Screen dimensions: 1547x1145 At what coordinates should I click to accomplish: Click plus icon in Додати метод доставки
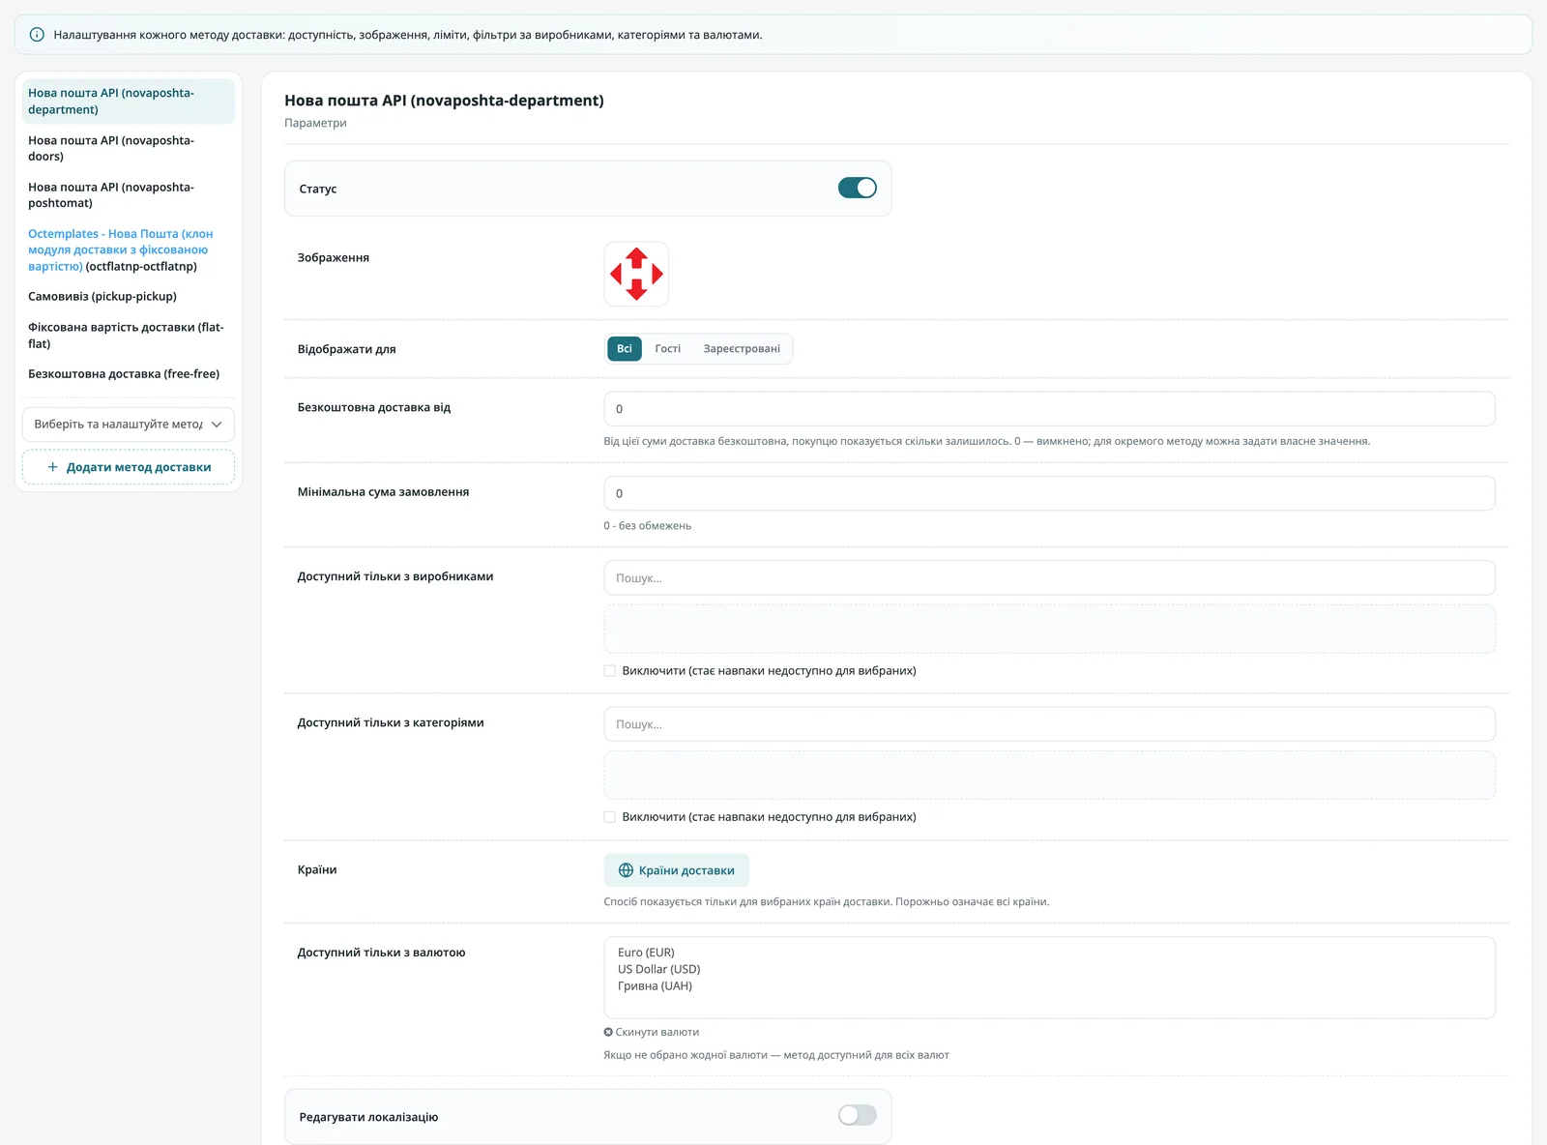click(53, 467)
